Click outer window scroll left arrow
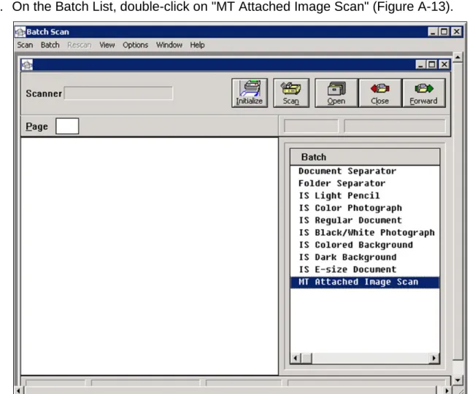Viewport: 470px width, 394px height. (x=18, y=390)
